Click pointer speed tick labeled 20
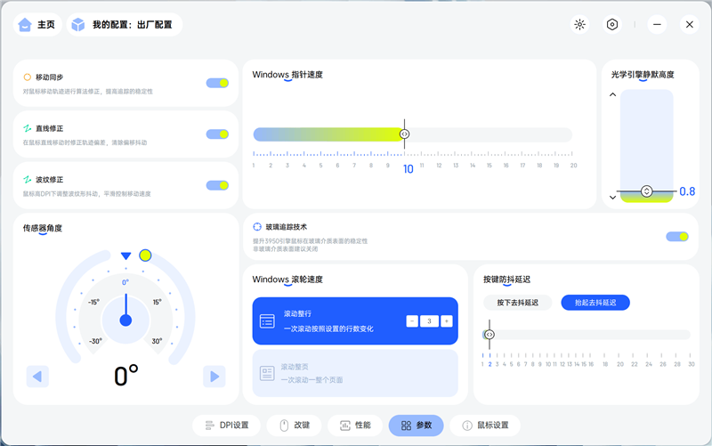712x446 pixels. (x=573, y=166)
